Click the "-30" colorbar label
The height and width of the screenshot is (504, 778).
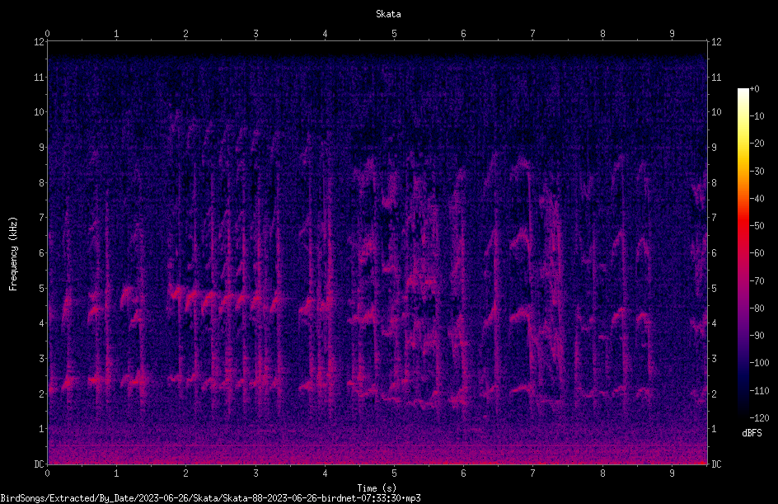pyautogui.click(x=757, y=172)
